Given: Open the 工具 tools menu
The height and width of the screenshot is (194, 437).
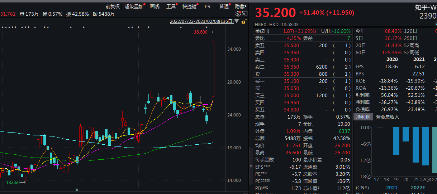Looking at the screenshot, I should coord(171,6).
